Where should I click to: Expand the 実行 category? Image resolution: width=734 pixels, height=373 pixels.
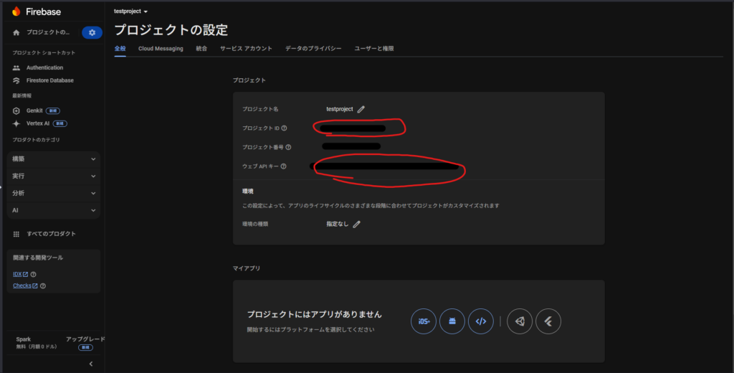54,176
